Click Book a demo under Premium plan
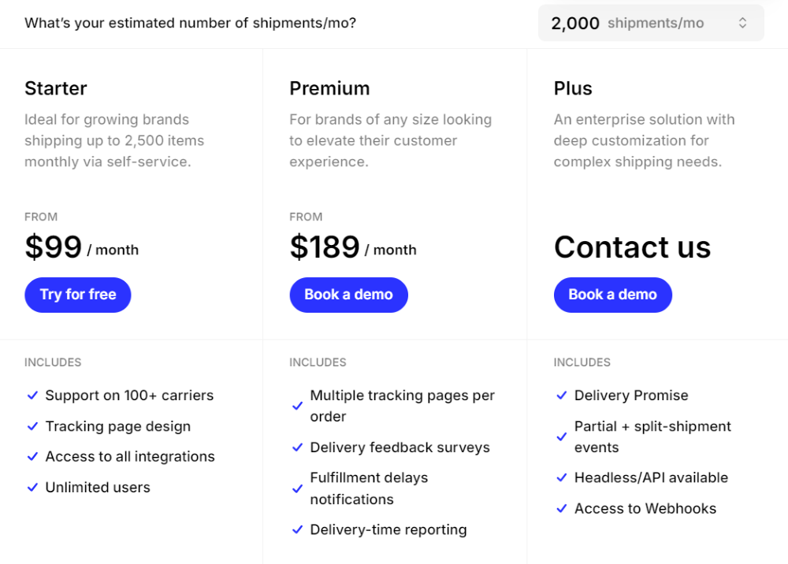Image resolution: width=788 pixels, height=564 pixels. tap(348, 295)
